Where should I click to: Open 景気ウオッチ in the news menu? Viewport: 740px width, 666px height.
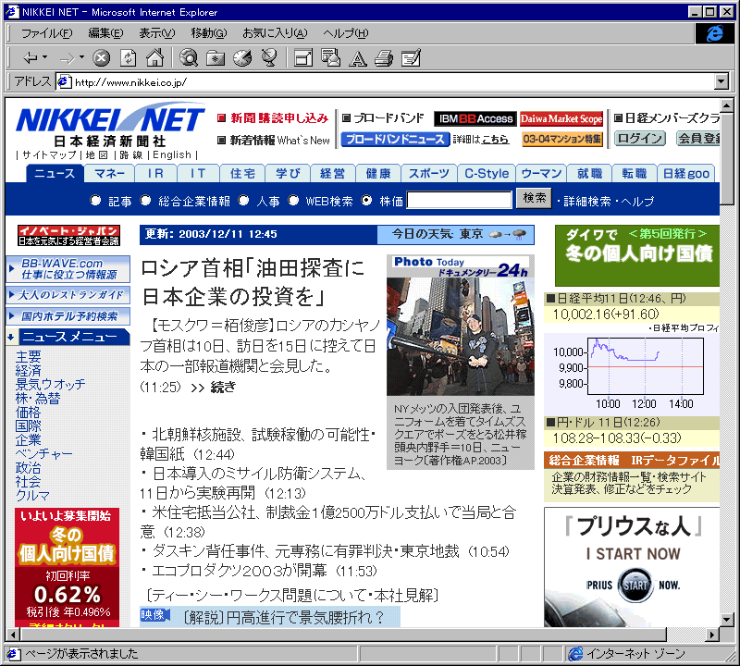tap(50, 384)
